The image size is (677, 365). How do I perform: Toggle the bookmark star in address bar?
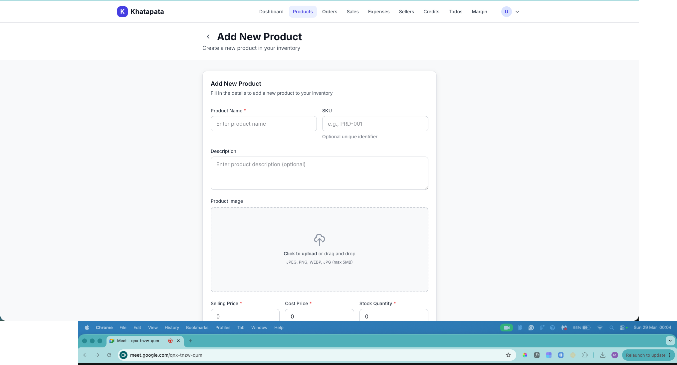tap(508, 355)
